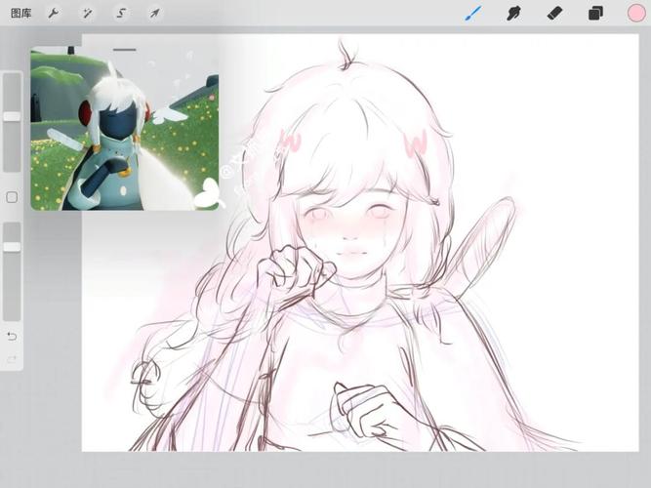Click the game character reference image
651x488 pixels.
pos(124,137)
